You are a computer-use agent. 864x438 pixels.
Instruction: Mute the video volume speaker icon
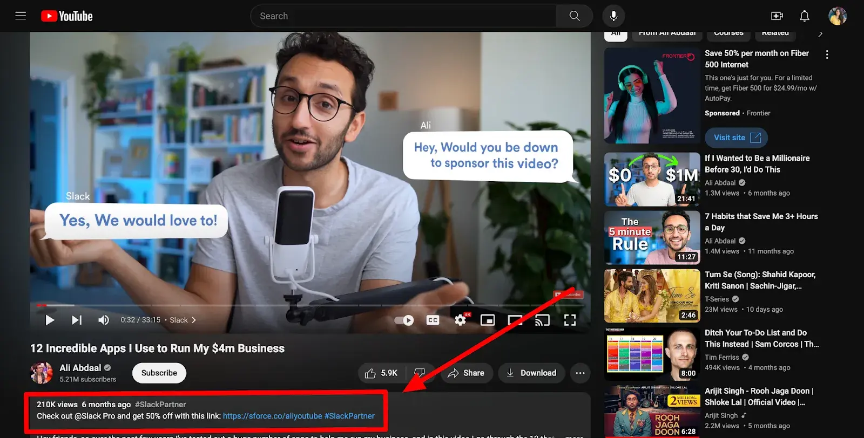click(x=104, y=320)
